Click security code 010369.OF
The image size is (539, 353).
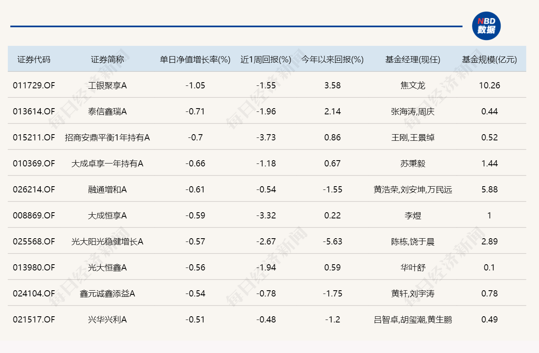[x=34, y=163]
